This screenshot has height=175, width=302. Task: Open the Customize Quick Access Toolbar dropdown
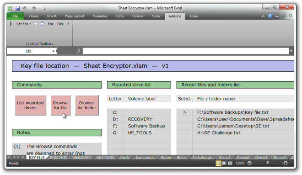(44, 9)
